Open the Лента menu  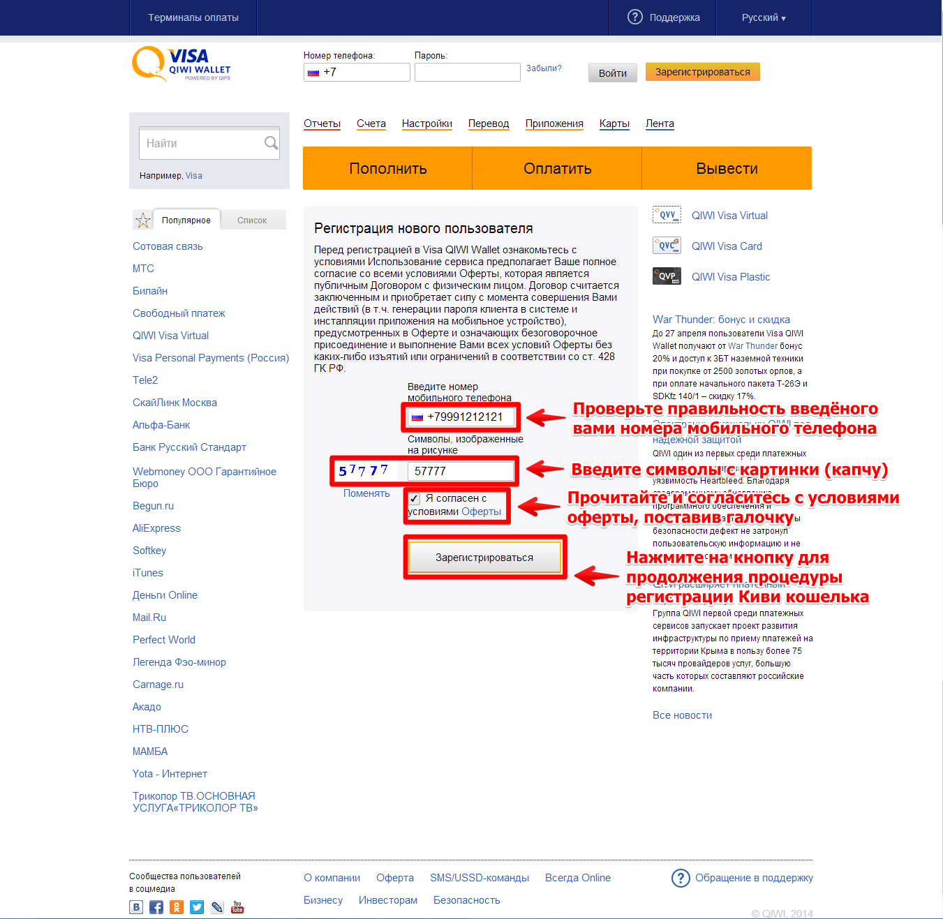[x=660, y=124]
